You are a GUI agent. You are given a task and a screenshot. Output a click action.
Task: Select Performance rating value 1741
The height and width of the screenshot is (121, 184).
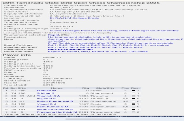48,68
